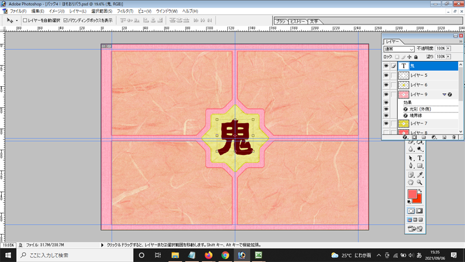Choose standard screen mode

pos(410,220)
